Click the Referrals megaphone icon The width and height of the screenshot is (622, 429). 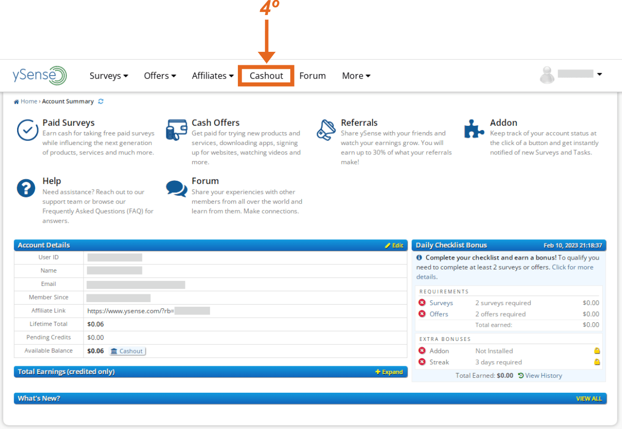click(x=326, y=130)
